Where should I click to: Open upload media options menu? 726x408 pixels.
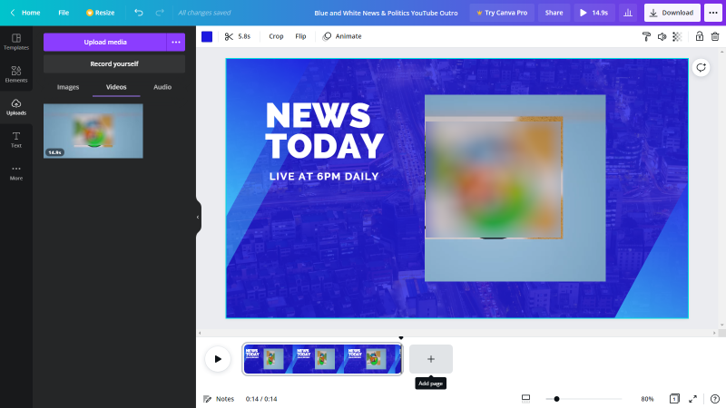[x=176, y=42]
